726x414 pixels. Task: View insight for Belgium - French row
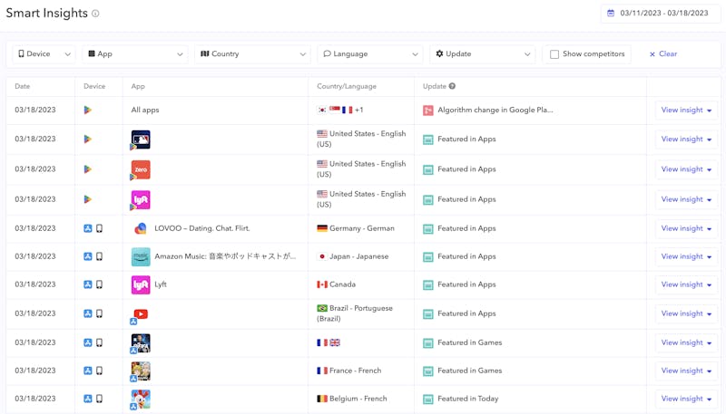click(685, 399)
